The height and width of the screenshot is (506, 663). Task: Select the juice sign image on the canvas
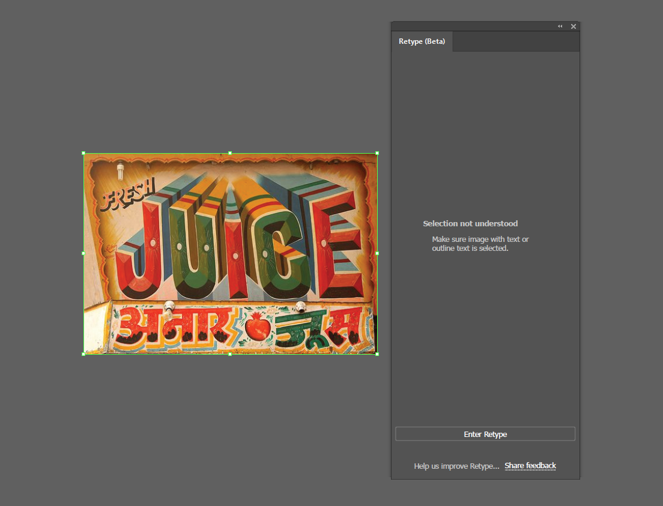click(x=230, y=254)
